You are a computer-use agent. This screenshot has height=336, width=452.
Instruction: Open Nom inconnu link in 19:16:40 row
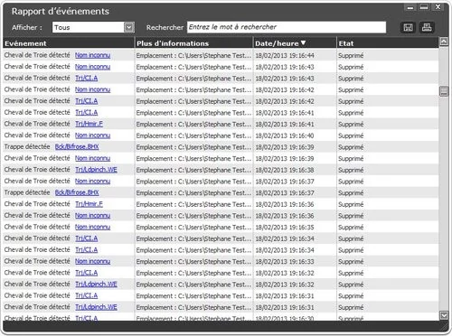pyautogui.click(x=92, y=135)
